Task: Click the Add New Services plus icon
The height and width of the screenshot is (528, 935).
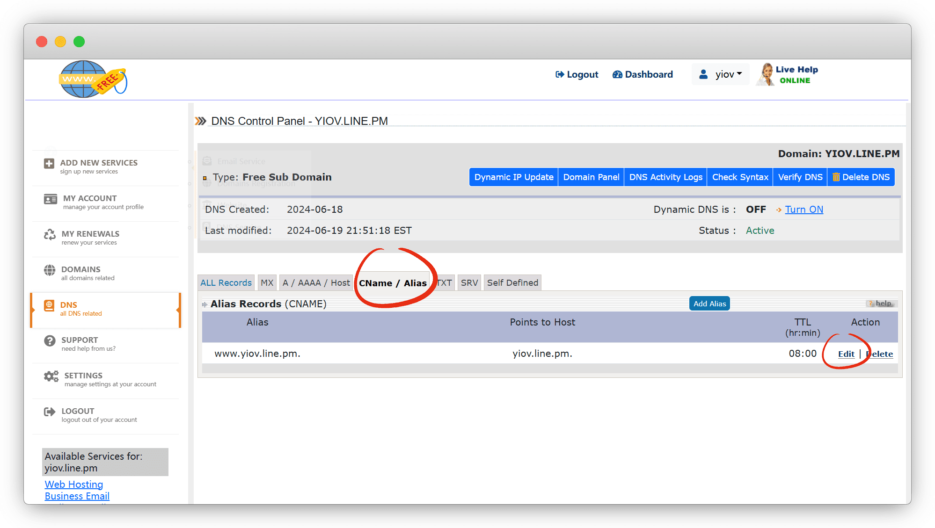Action: tap(49, 164)
